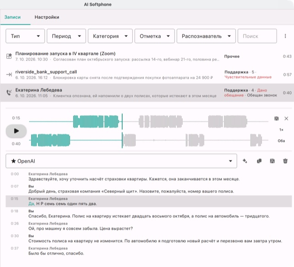This screenshot has height=267, width=294.
Task: Run AI processing with the sparkle icon
Action: tap(245, 161)
